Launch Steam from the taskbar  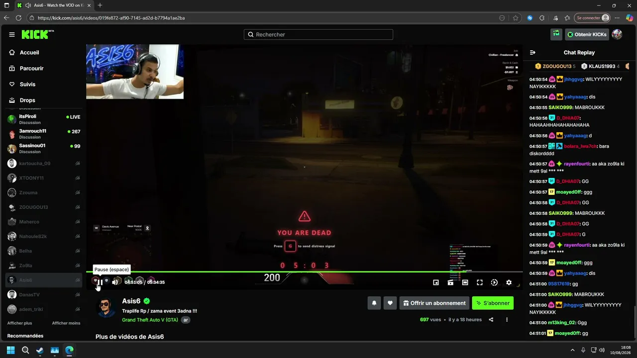pos(40,350)
